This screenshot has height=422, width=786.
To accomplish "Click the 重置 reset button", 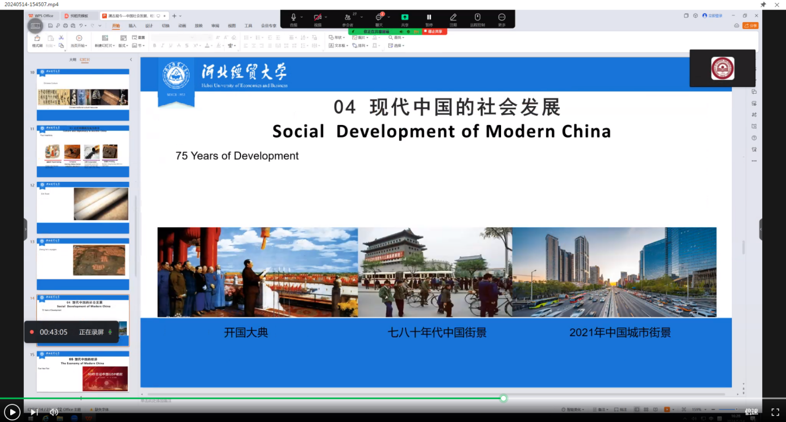I will pyautogui.click(x=139, y=37).
